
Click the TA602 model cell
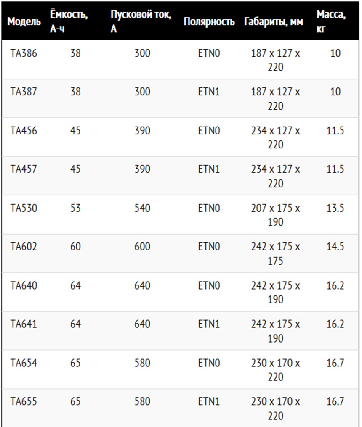pyautogui.click(x=24, y=246)
